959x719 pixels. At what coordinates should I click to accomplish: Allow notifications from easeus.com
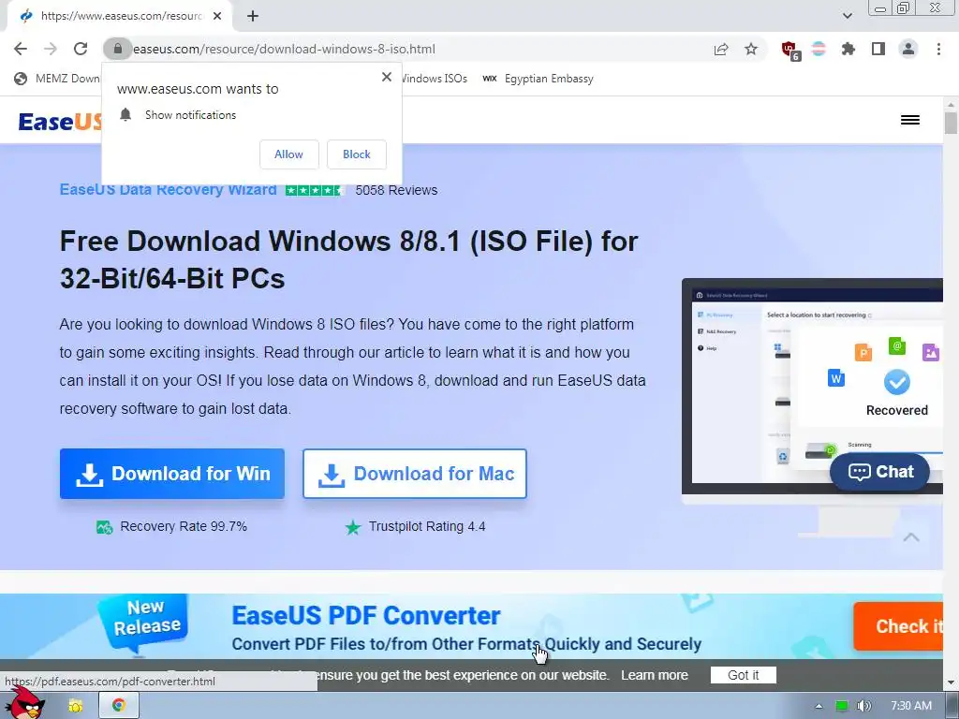coord(288,154)
